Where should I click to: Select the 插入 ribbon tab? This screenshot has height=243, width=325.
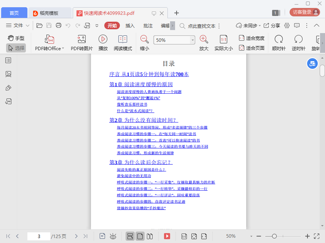130,26
